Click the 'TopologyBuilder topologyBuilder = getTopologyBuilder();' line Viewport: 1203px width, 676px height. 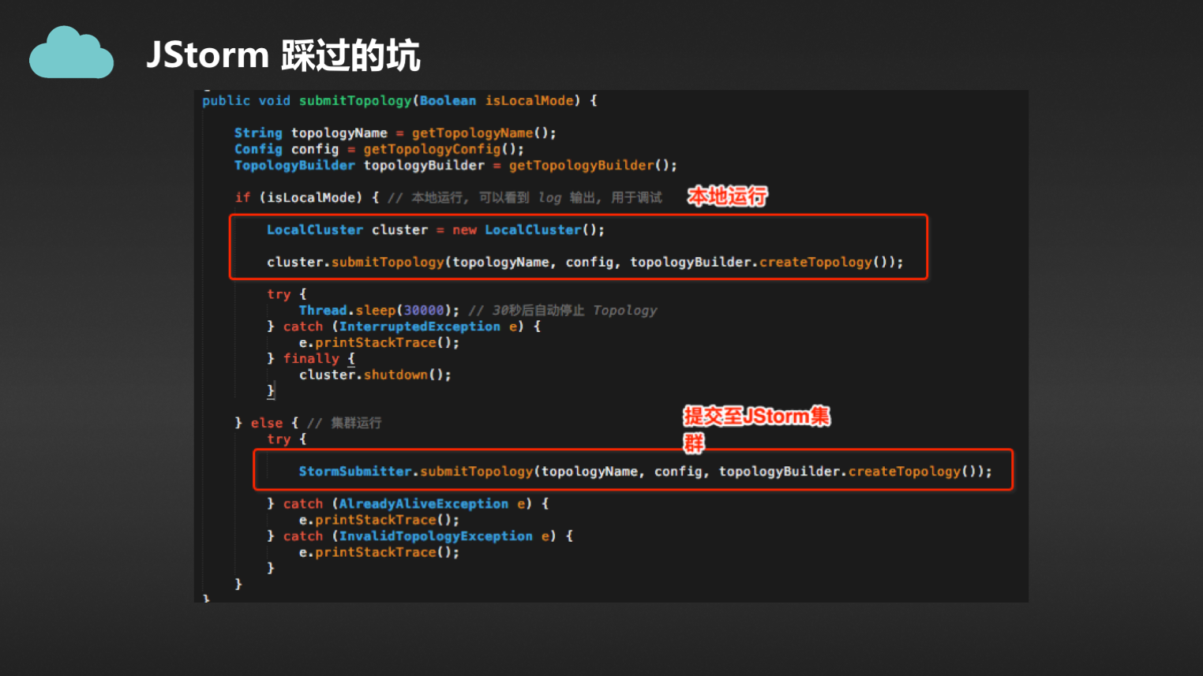coord(455,166)
